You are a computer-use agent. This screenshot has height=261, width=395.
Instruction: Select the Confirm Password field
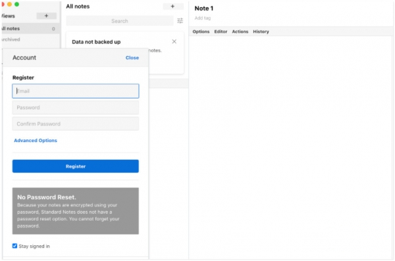pos(76,124)
